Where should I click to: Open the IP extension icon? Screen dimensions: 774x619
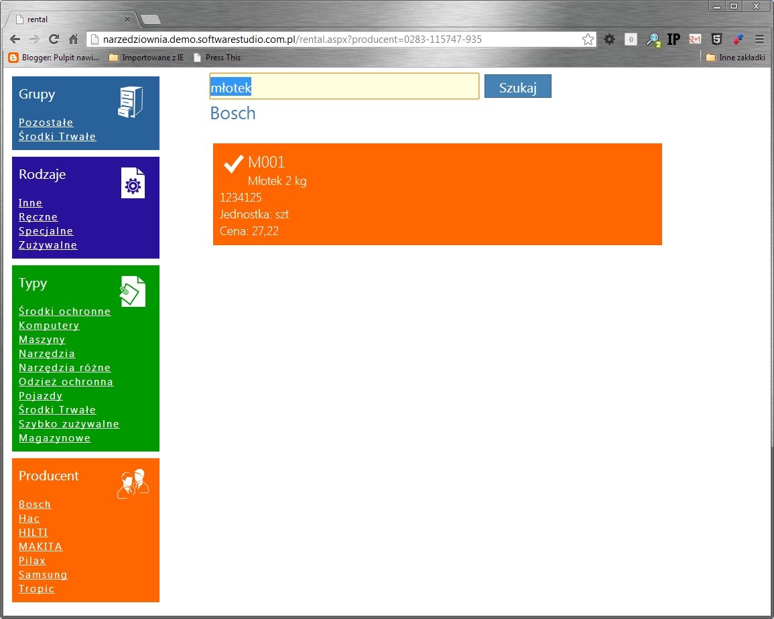click(673, 40)
